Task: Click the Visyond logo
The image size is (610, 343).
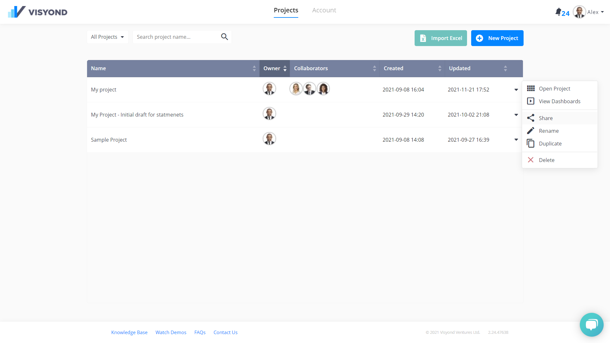Action: pyautogui.click(x=37, y=12)
